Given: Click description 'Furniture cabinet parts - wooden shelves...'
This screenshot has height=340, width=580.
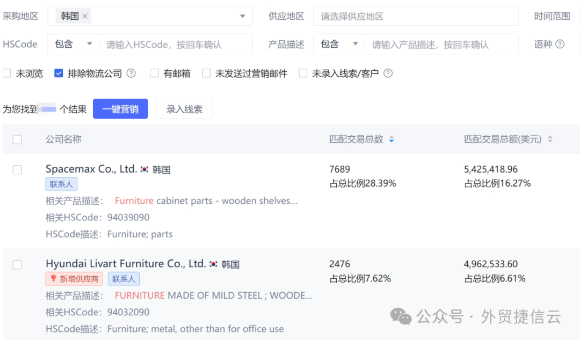Looking at the screenshot, I should pyautogui.click(x=206, y=201).
